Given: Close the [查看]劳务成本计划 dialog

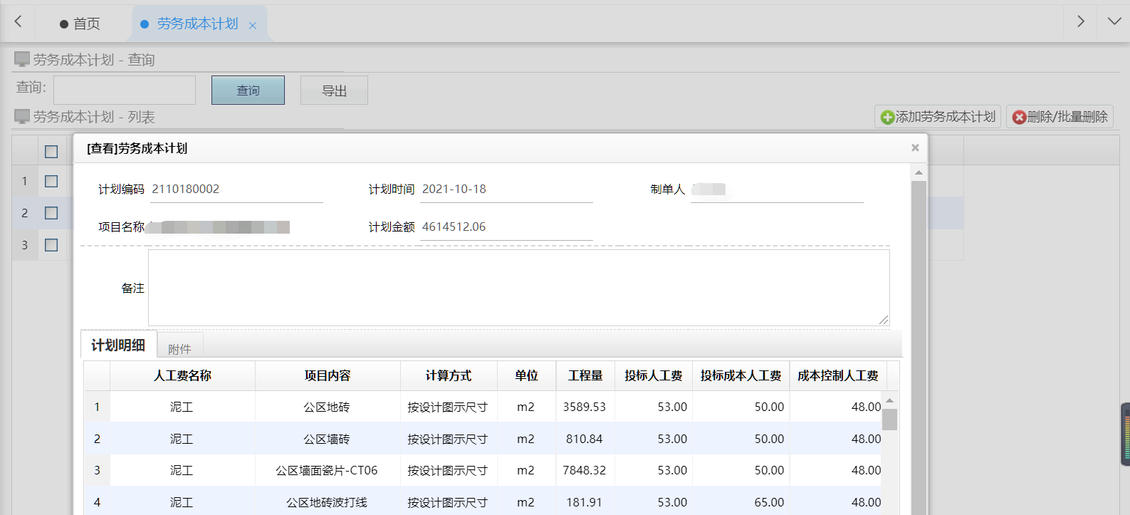Looking at the screenshot, I should click(915, 147).
